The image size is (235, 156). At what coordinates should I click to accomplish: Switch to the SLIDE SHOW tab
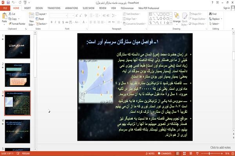click(x=89, y=8)
